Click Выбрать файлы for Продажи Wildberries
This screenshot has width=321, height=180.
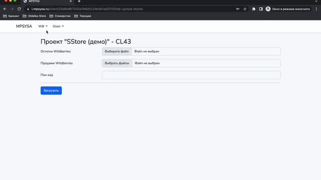(x=117, y=63)
